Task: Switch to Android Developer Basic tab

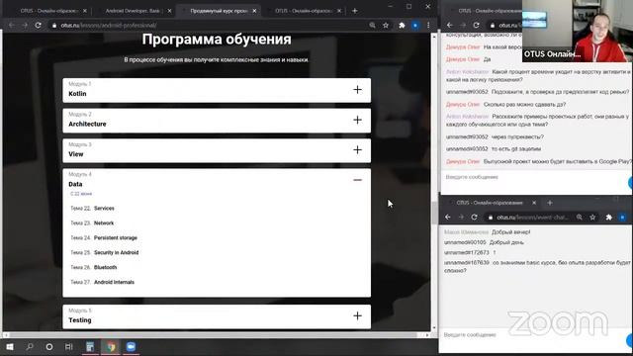Action: (x=133, y=11)
